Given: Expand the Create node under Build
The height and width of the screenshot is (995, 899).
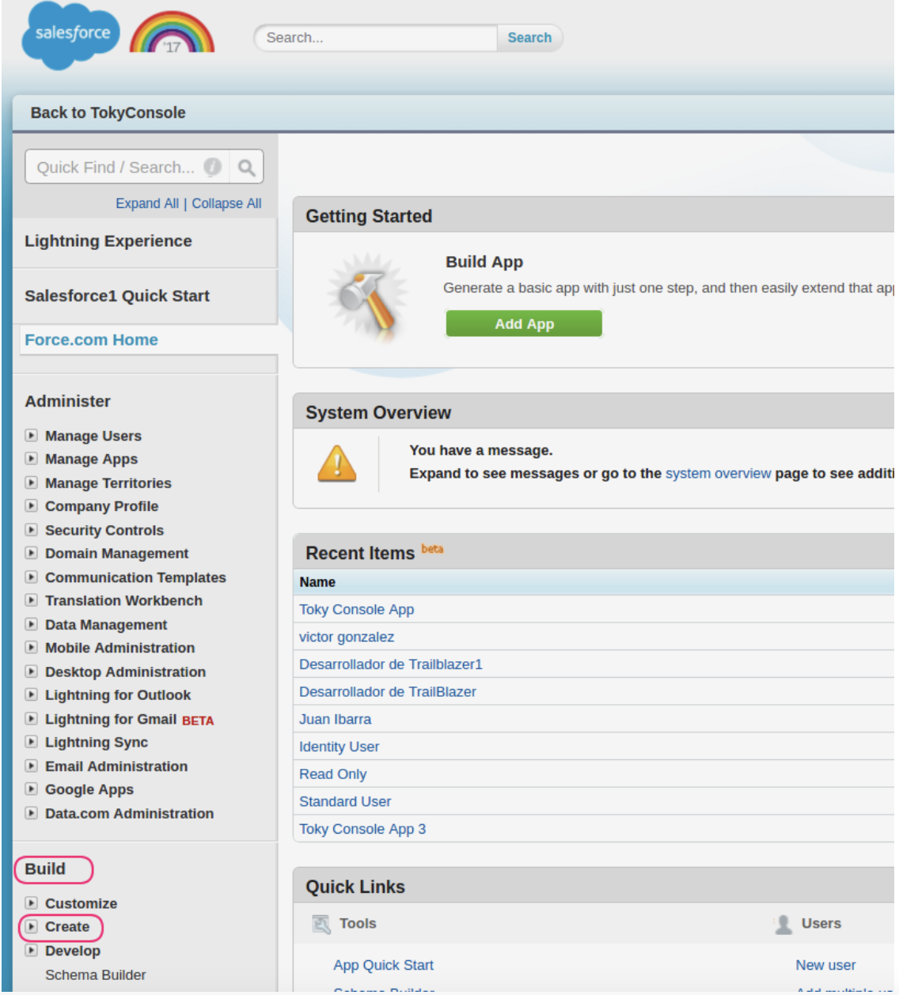Looking at the screenshot, I should point(31,926).
